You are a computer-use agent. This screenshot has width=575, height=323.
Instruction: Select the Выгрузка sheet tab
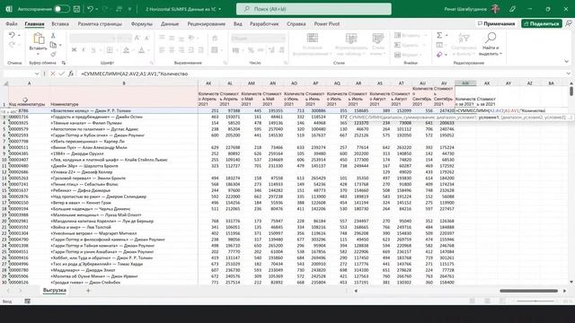tap(55, 291)
